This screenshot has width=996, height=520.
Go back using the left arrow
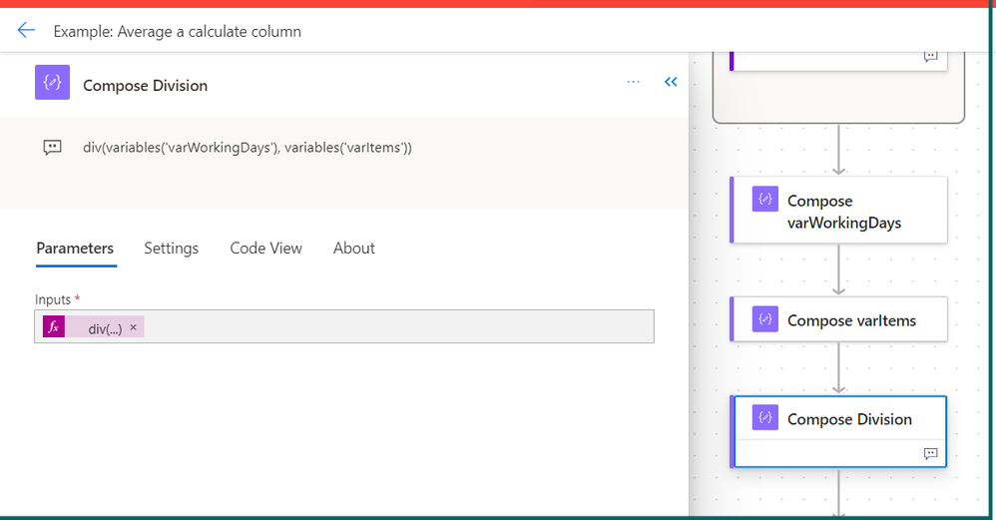(x=26, y=30)
